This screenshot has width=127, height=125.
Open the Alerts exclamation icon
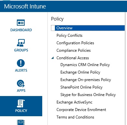21,63
